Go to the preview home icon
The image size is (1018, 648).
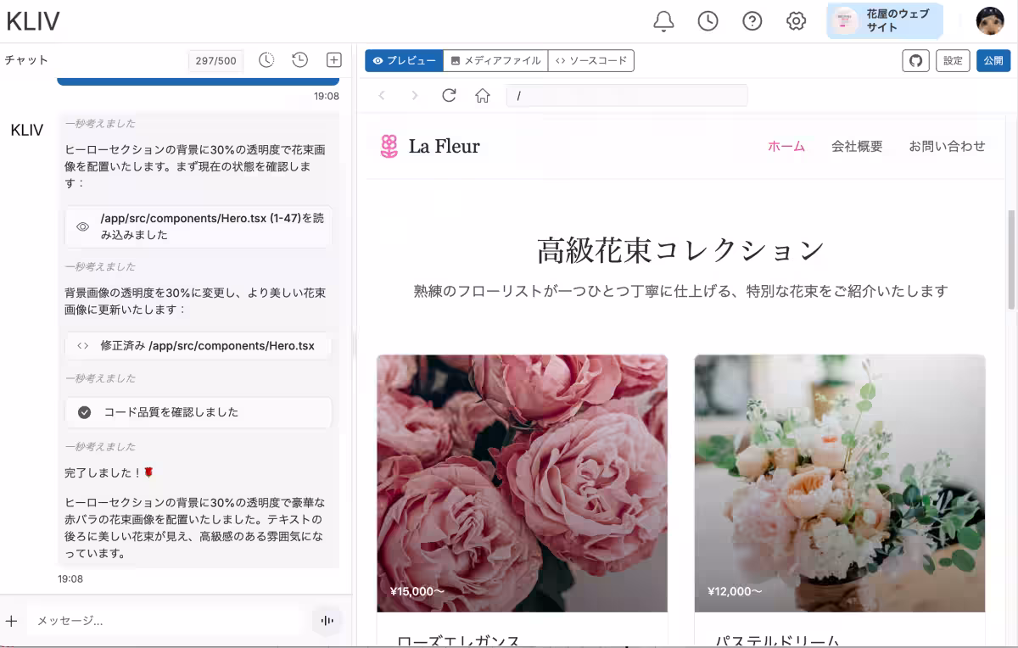click(x=483, y=95)
